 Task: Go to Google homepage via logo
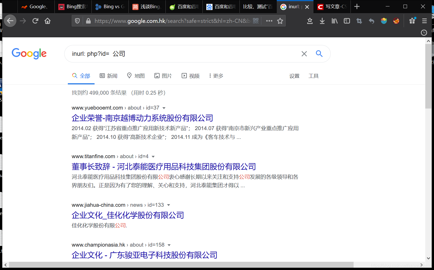pos(29,53)
